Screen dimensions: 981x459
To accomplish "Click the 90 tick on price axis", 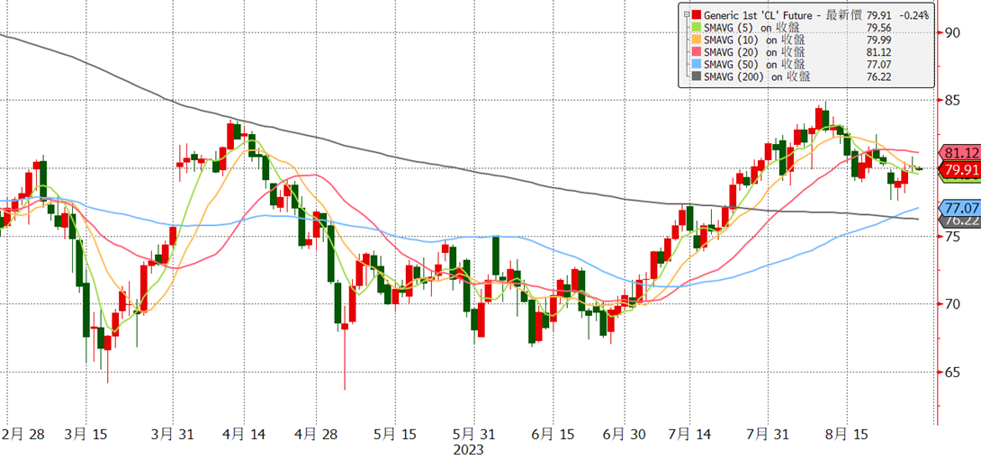I will [952, 31].
